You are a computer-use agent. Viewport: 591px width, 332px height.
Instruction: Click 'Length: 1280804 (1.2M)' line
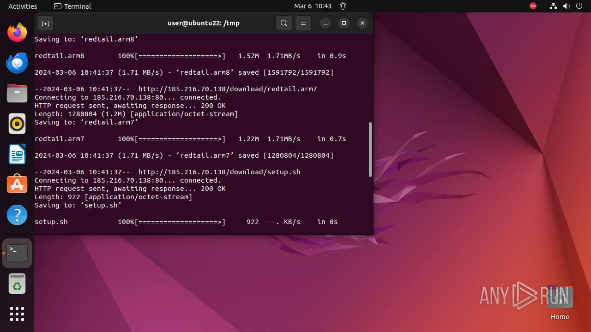click(136, 114)
